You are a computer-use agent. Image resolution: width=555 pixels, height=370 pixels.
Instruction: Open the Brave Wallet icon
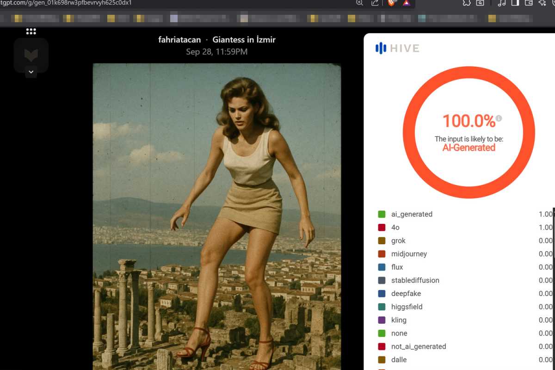529,3
